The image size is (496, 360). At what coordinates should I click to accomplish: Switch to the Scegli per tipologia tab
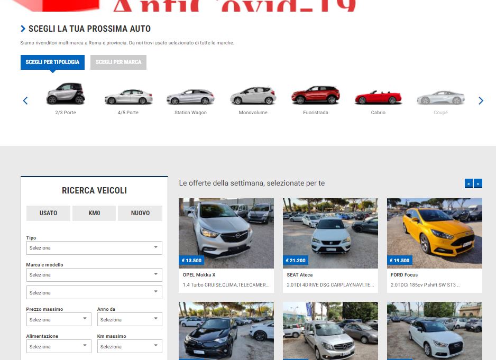pyautogui.click(x=52, y=62)
